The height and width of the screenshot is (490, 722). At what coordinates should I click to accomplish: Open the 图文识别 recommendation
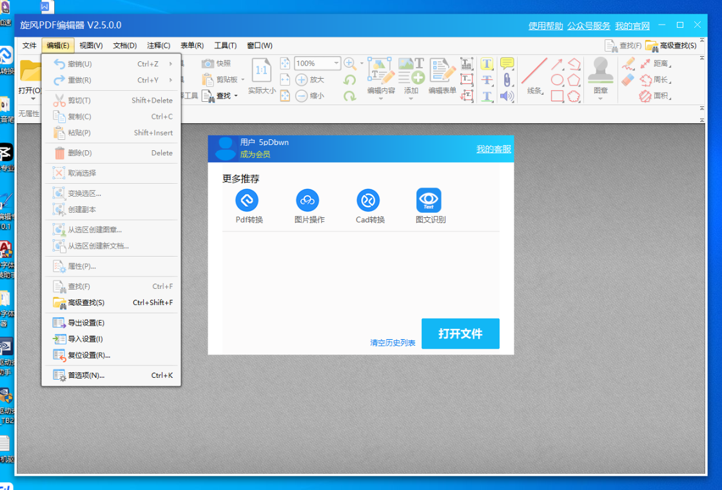(430, 206)
